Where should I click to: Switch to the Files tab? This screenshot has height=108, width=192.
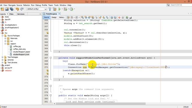coord(11,14)
